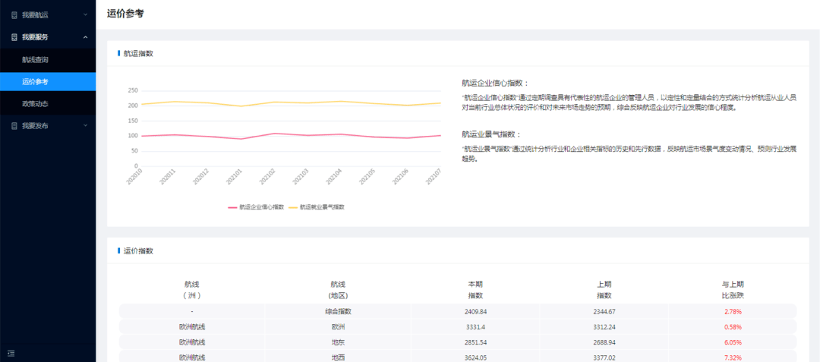
Task: Click the 3624.05 value cell
Action: (x=475, y=357)
